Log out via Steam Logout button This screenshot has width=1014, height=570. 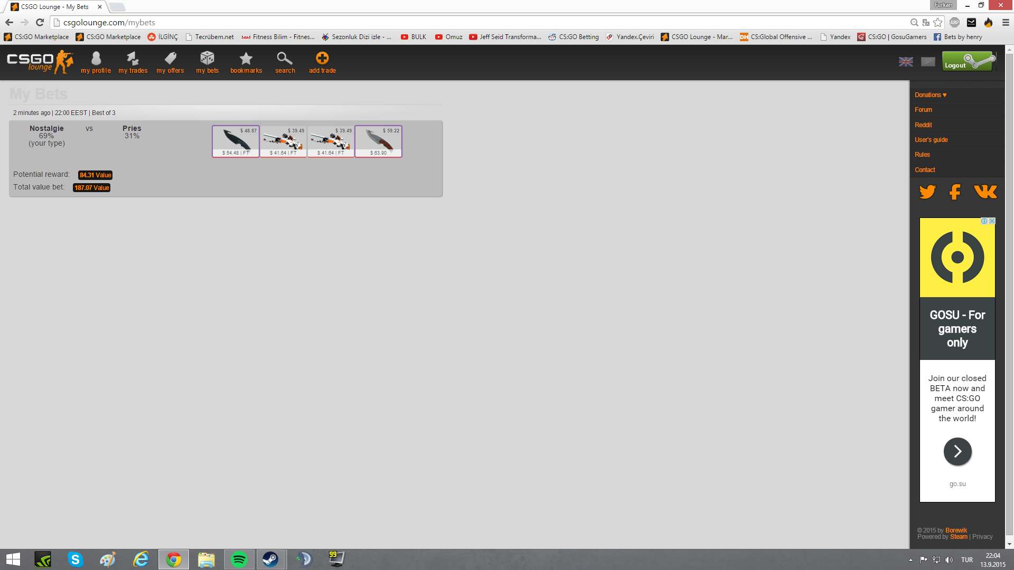[969, 61]
